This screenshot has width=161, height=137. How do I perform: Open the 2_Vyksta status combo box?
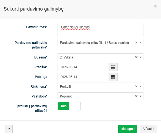click(x=100, y=57)
